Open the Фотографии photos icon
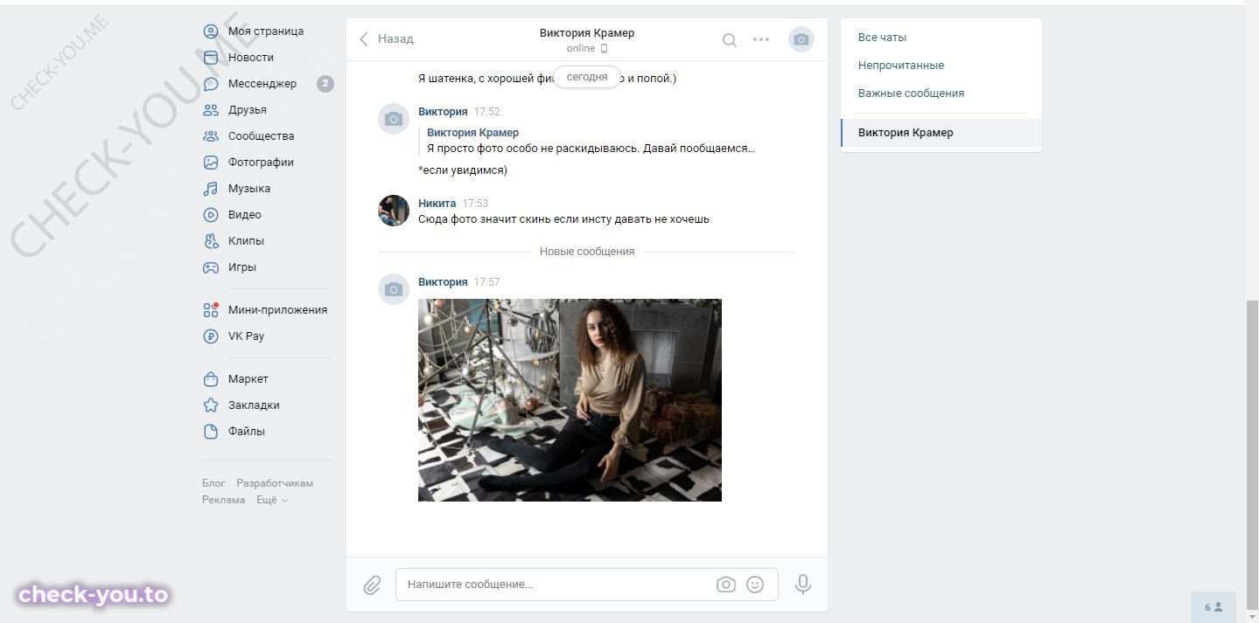Screen dimensions: 1259x623 (210, 163)
